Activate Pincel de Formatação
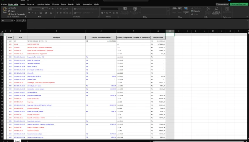The height and width of the screenshot is (142, 249). pos(16,14)
